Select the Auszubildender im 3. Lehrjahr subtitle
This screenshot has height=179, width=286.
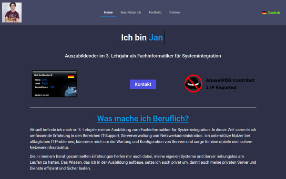click(143, 56)
